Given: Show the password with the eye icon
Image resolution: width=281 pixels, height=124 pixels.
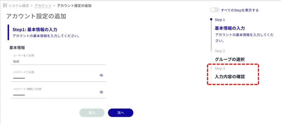Looking at the screenshot, I should tap(101, 75).
